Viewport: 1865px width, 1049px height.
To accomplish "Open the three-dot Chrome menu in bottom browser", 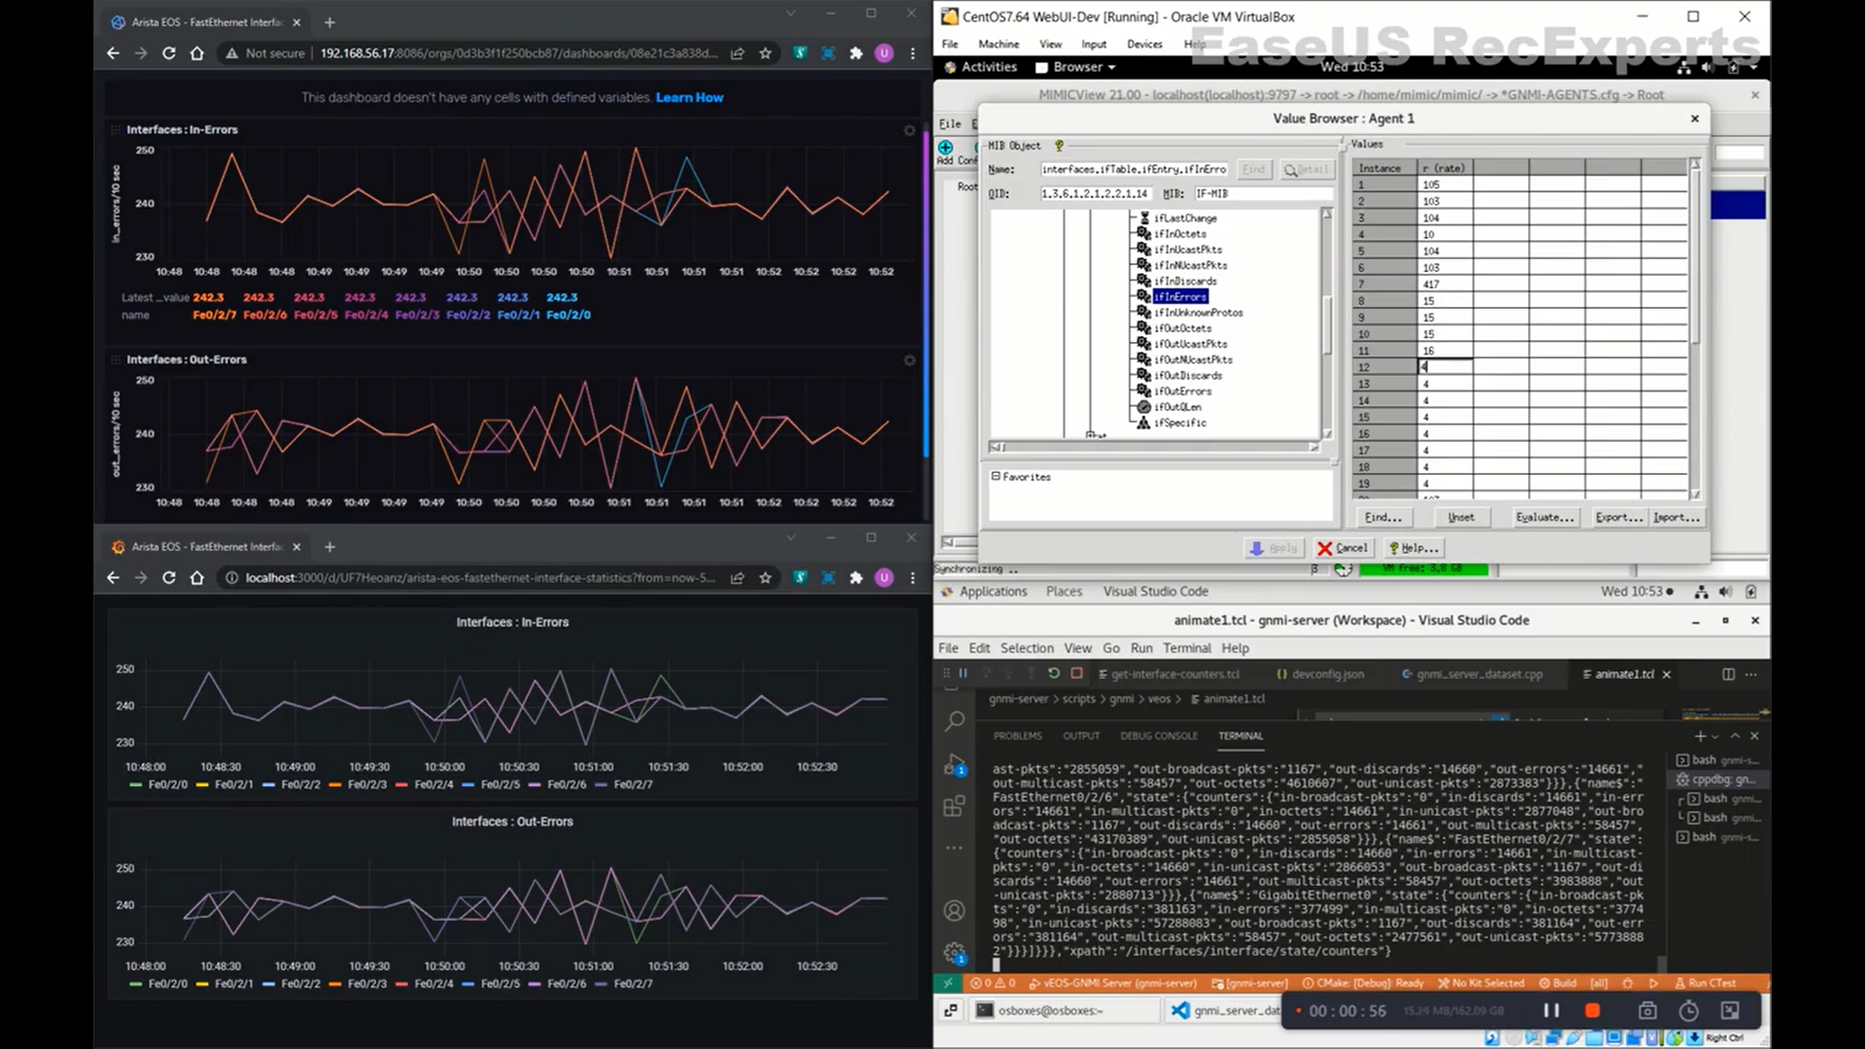I will pyautogui.click(x=912, y=578).
